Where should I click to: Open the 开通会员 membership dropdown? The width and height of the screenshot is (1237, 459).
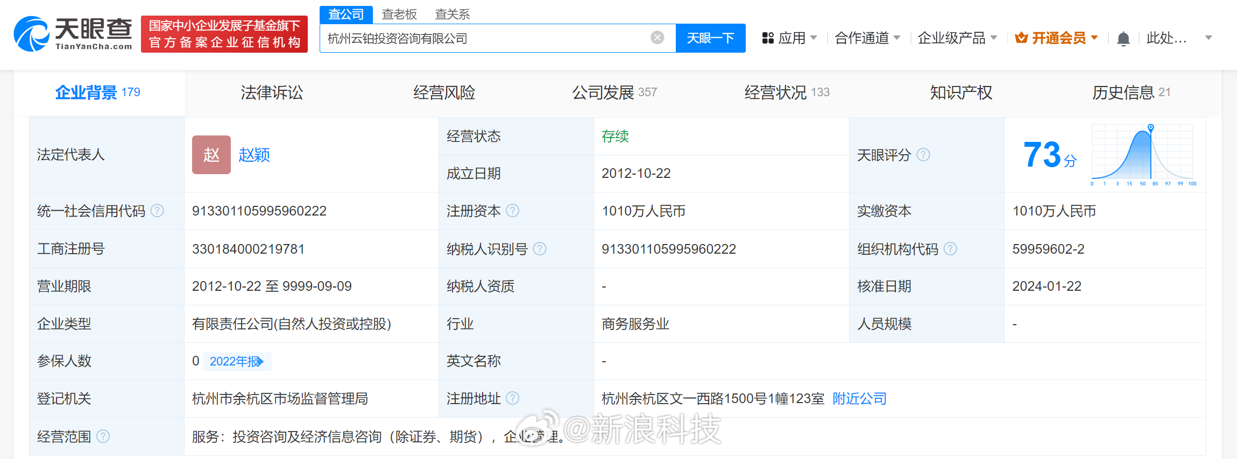1056,38
